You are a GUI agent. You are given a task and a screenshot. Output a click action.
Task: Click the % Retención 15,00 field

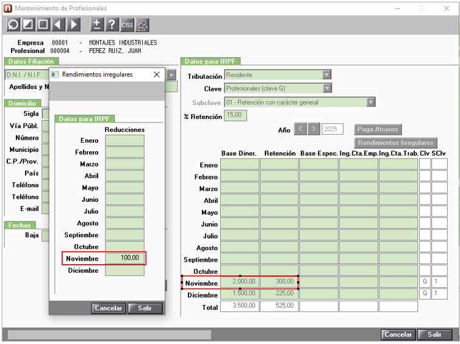pos(235,115)
